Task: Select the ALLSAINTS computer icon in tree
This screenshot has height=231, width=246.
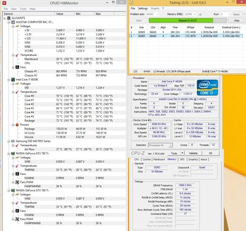Action: 9,18
